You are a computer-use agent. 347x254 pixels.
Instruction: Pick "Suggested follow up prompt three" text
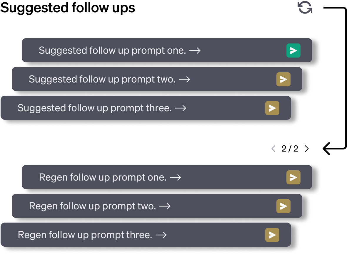tap(94, 108)
